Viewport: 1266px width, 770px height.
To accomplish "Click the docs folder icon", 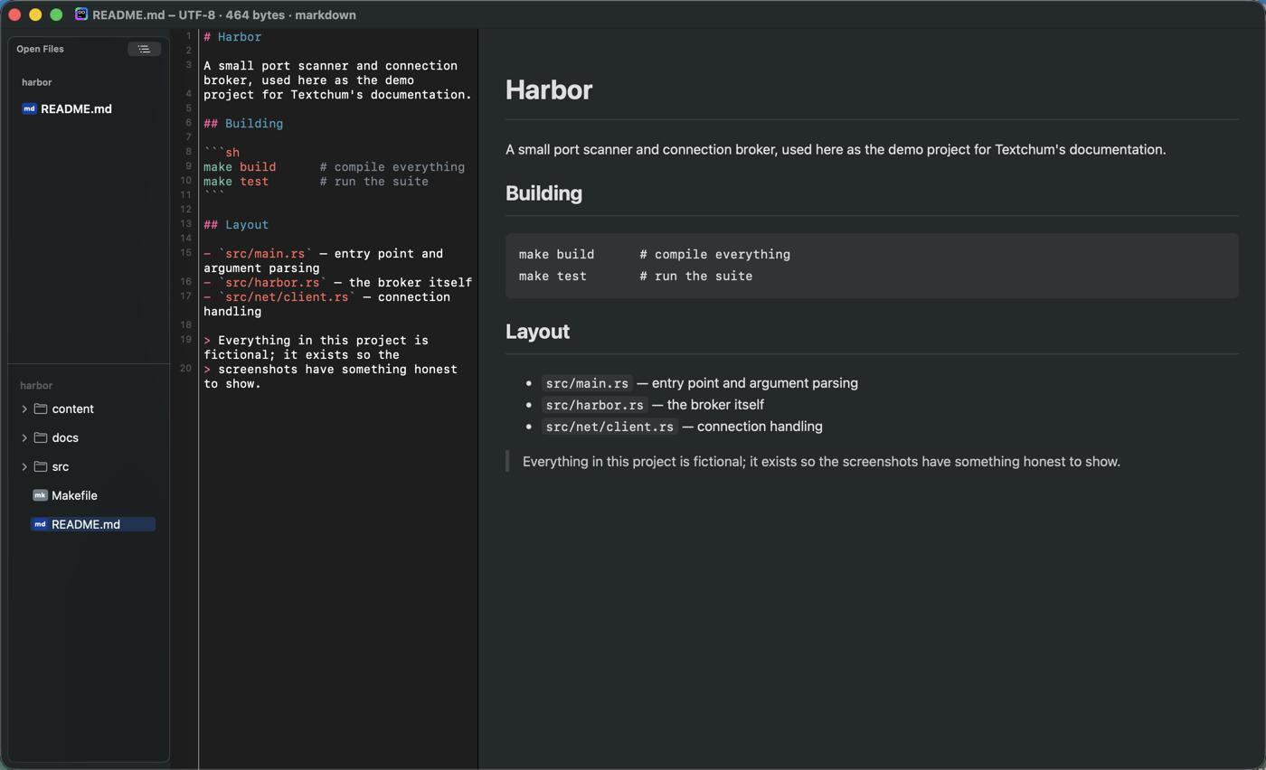I will coord(41,437).
